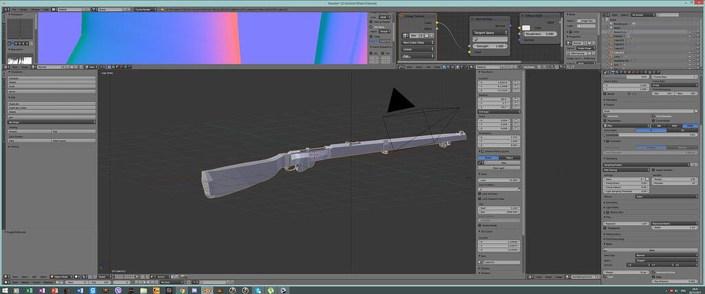Screen dimensions: 705x294
Task: Open the Bake Type Normal dropdown
Action: click(x=666, y=256)
